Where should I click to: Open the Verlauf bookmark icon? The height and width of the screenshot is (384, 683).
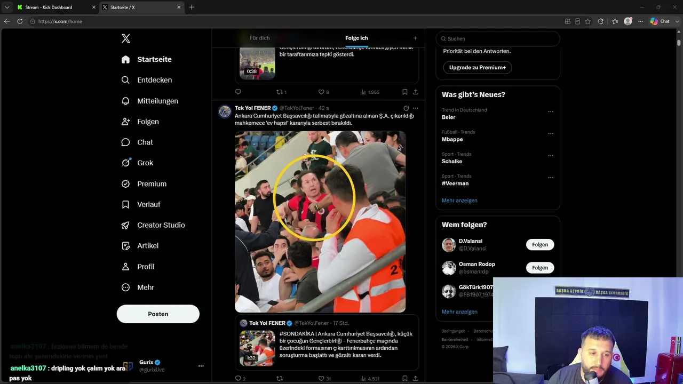coord(125,204)
